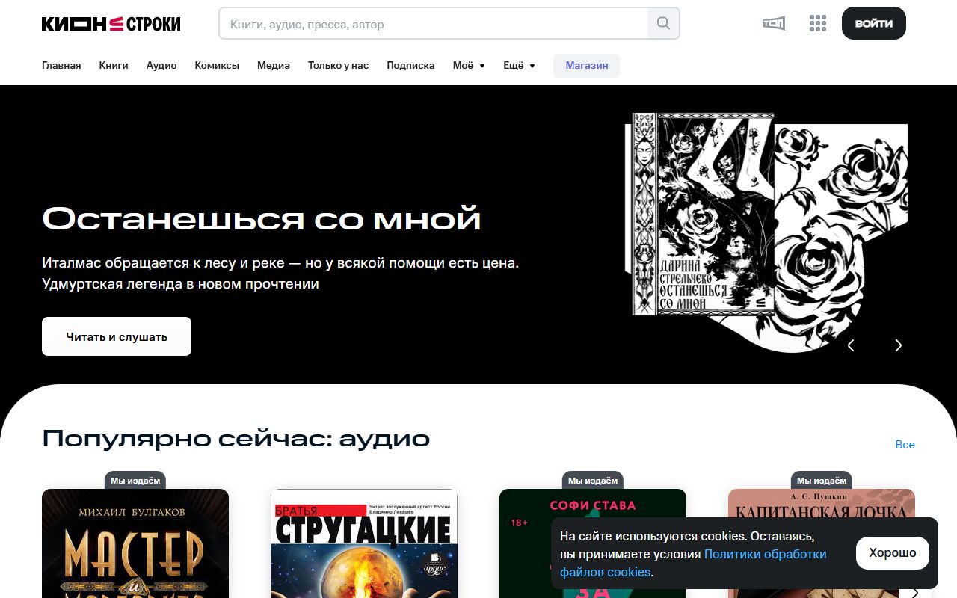Image resolution: width=957 pixels, height=598 pixels.
Task: Click the magnifier search icon
Action: (663, 23)
